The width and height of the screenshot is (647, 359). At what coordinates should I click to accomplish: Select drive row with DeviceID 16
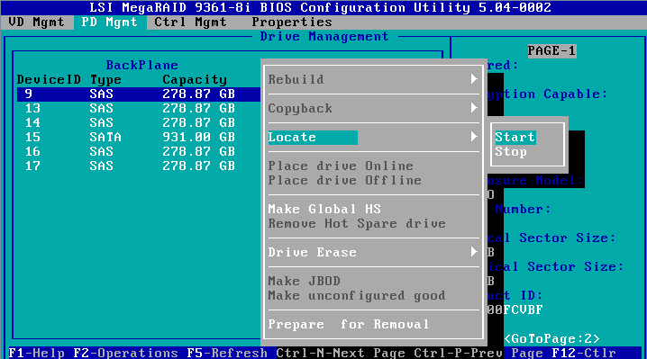point(139,152)
